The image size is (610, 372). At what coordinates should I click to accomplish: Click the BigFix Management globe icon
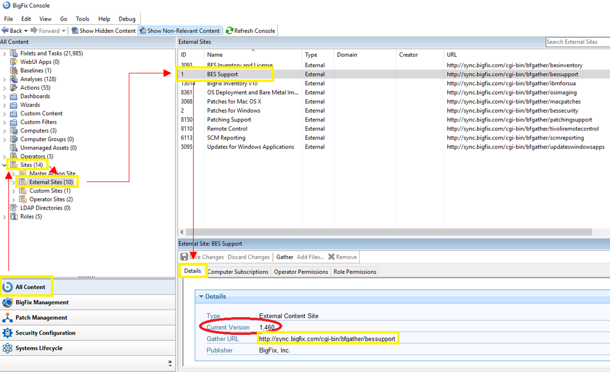(7, 303)
